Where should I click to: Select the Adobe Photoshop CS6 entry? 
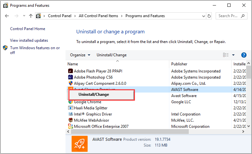[x=93, y=77]
